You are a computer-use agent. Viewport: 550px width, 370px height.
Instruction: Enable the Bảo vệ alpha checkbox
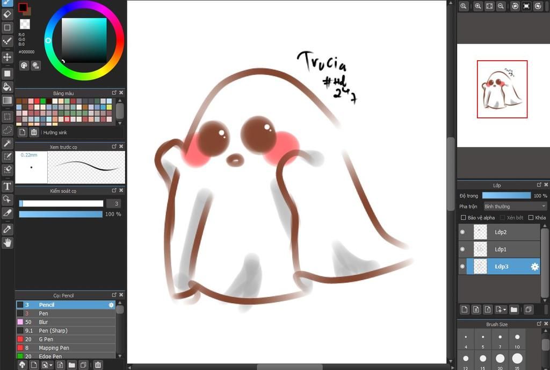[463, 218]
